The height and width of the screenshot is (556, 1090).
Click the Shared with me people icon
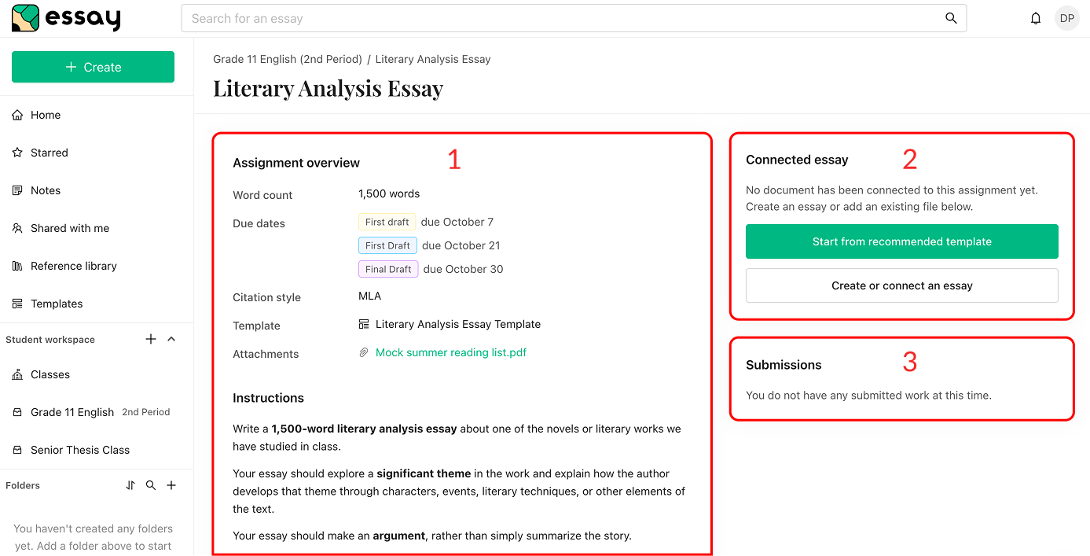[17, 228]
